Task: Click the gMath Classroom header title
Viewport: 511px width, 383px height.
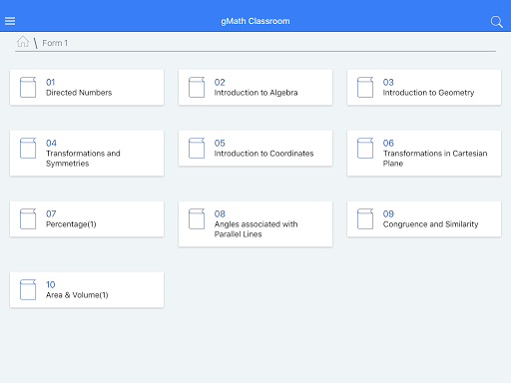Action: (x=255, y=21)
